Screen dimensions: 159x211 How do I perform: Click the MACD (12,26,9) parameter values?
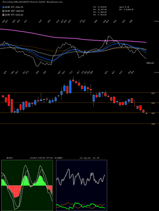click(44, 158)
